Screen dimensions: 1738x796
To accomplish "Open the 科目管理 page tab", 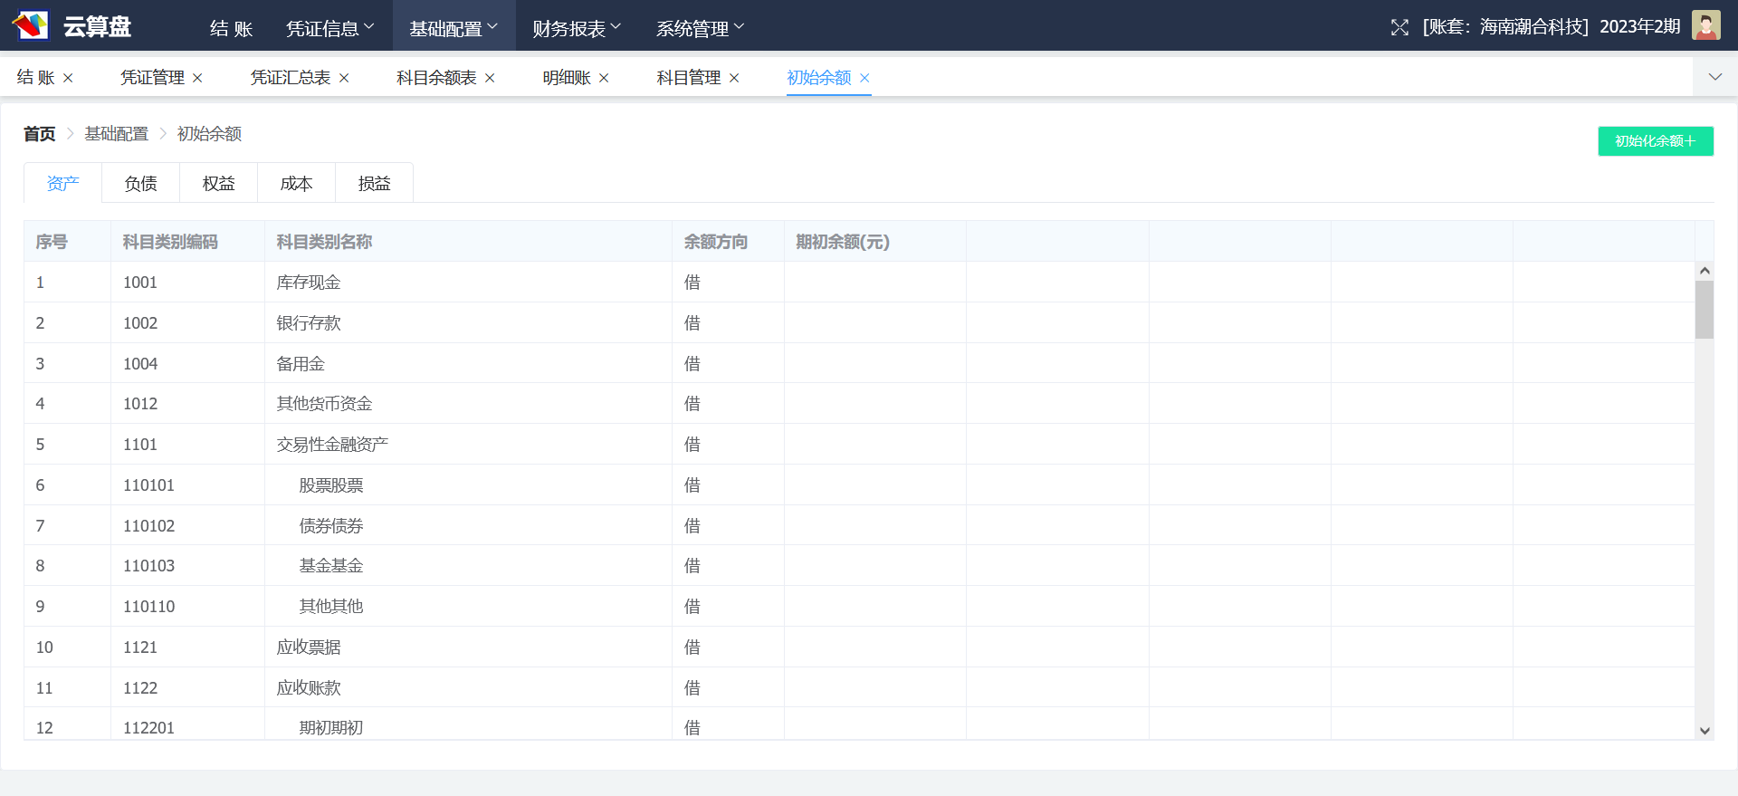I will pos(688,78).
